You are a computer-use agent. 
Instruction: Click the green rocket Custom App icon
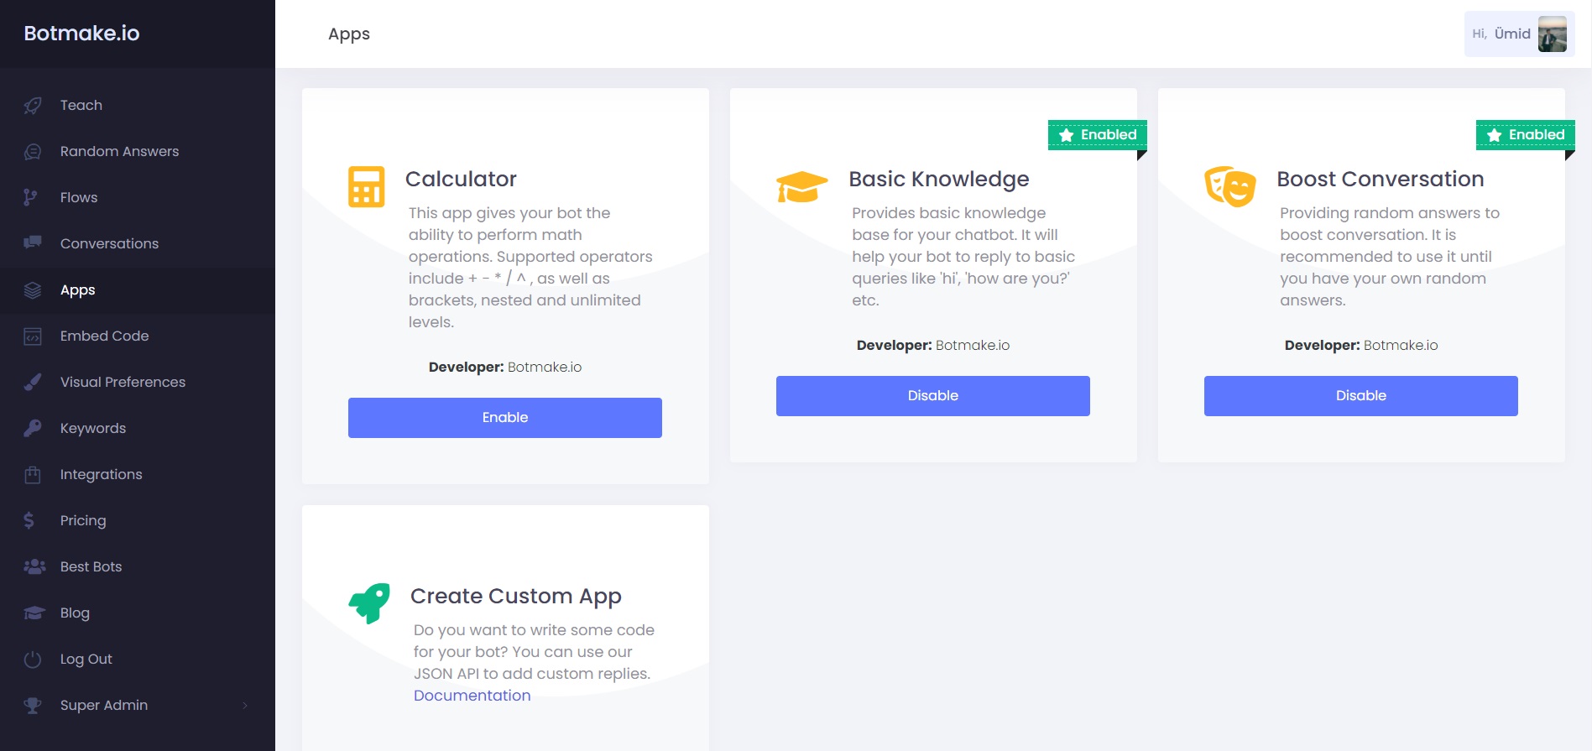click(369, 603)
